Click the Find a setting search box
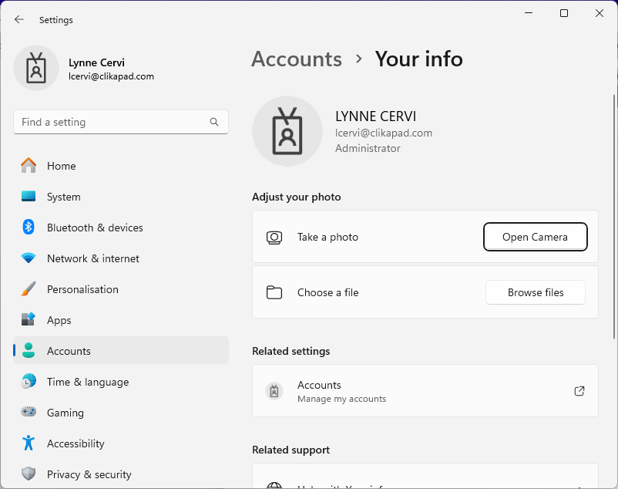Image resolution: width=618 pixels, height=489 pixels. point(121,122)
